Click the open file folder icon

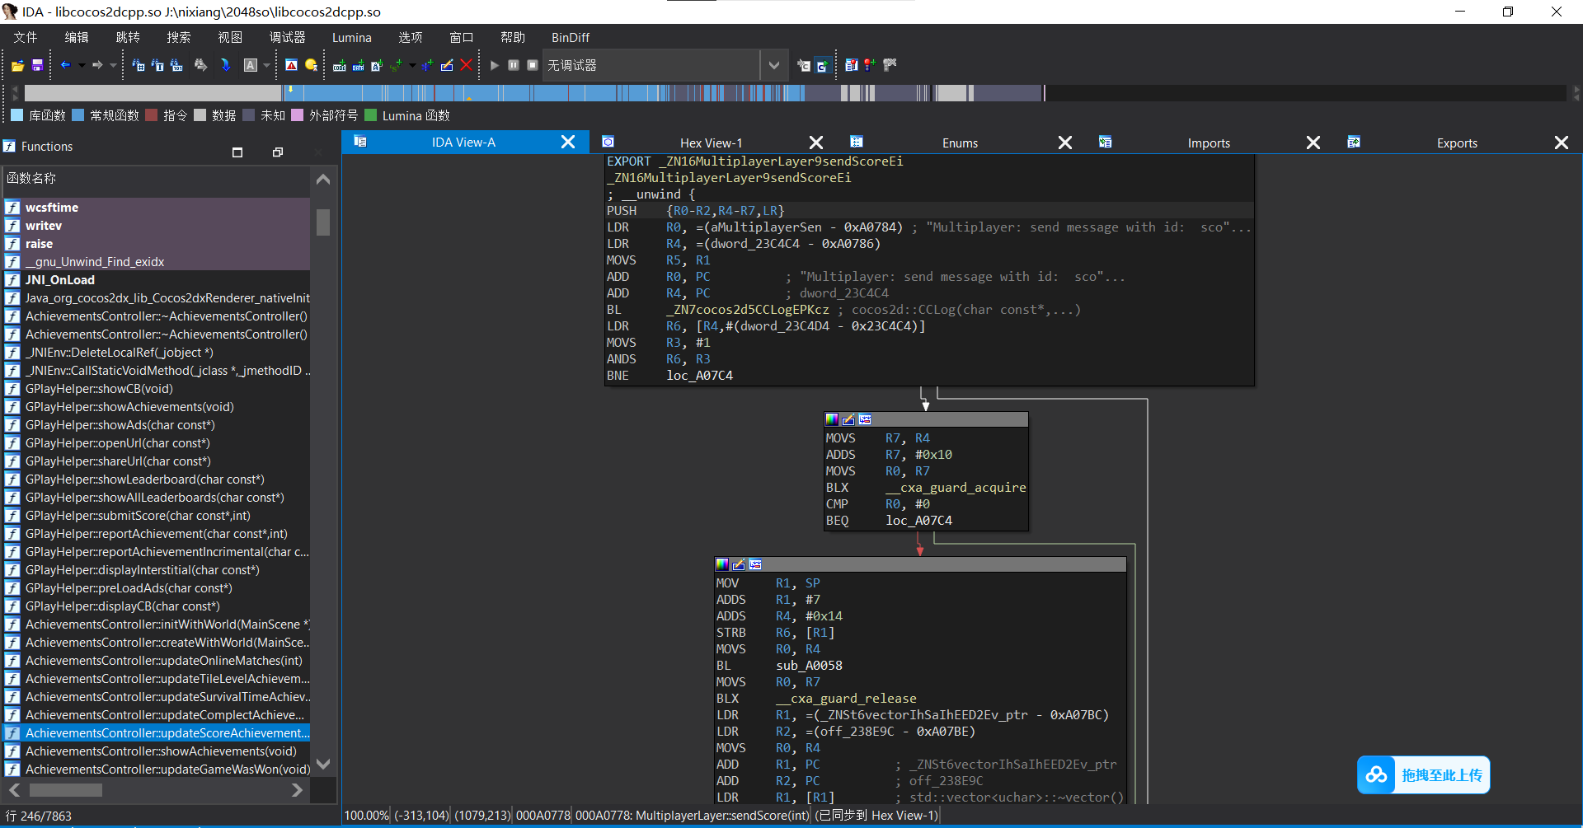tap(17, 65)
